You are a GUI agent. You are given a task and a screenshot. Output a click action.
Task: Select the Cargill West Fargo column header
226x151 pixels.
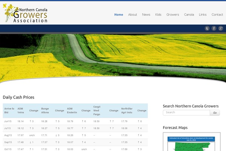click(x=97, y=111)
